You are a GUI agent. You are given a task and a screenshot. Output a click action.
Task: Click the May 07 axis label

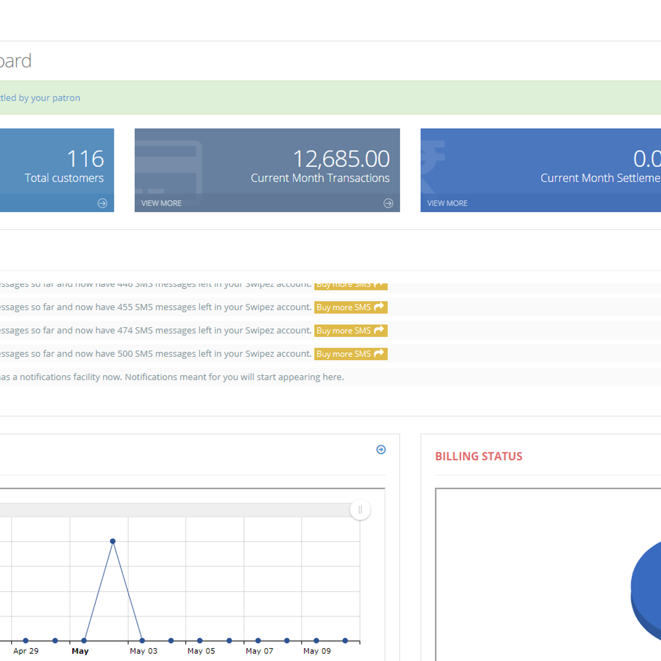[x=259, y=651]
